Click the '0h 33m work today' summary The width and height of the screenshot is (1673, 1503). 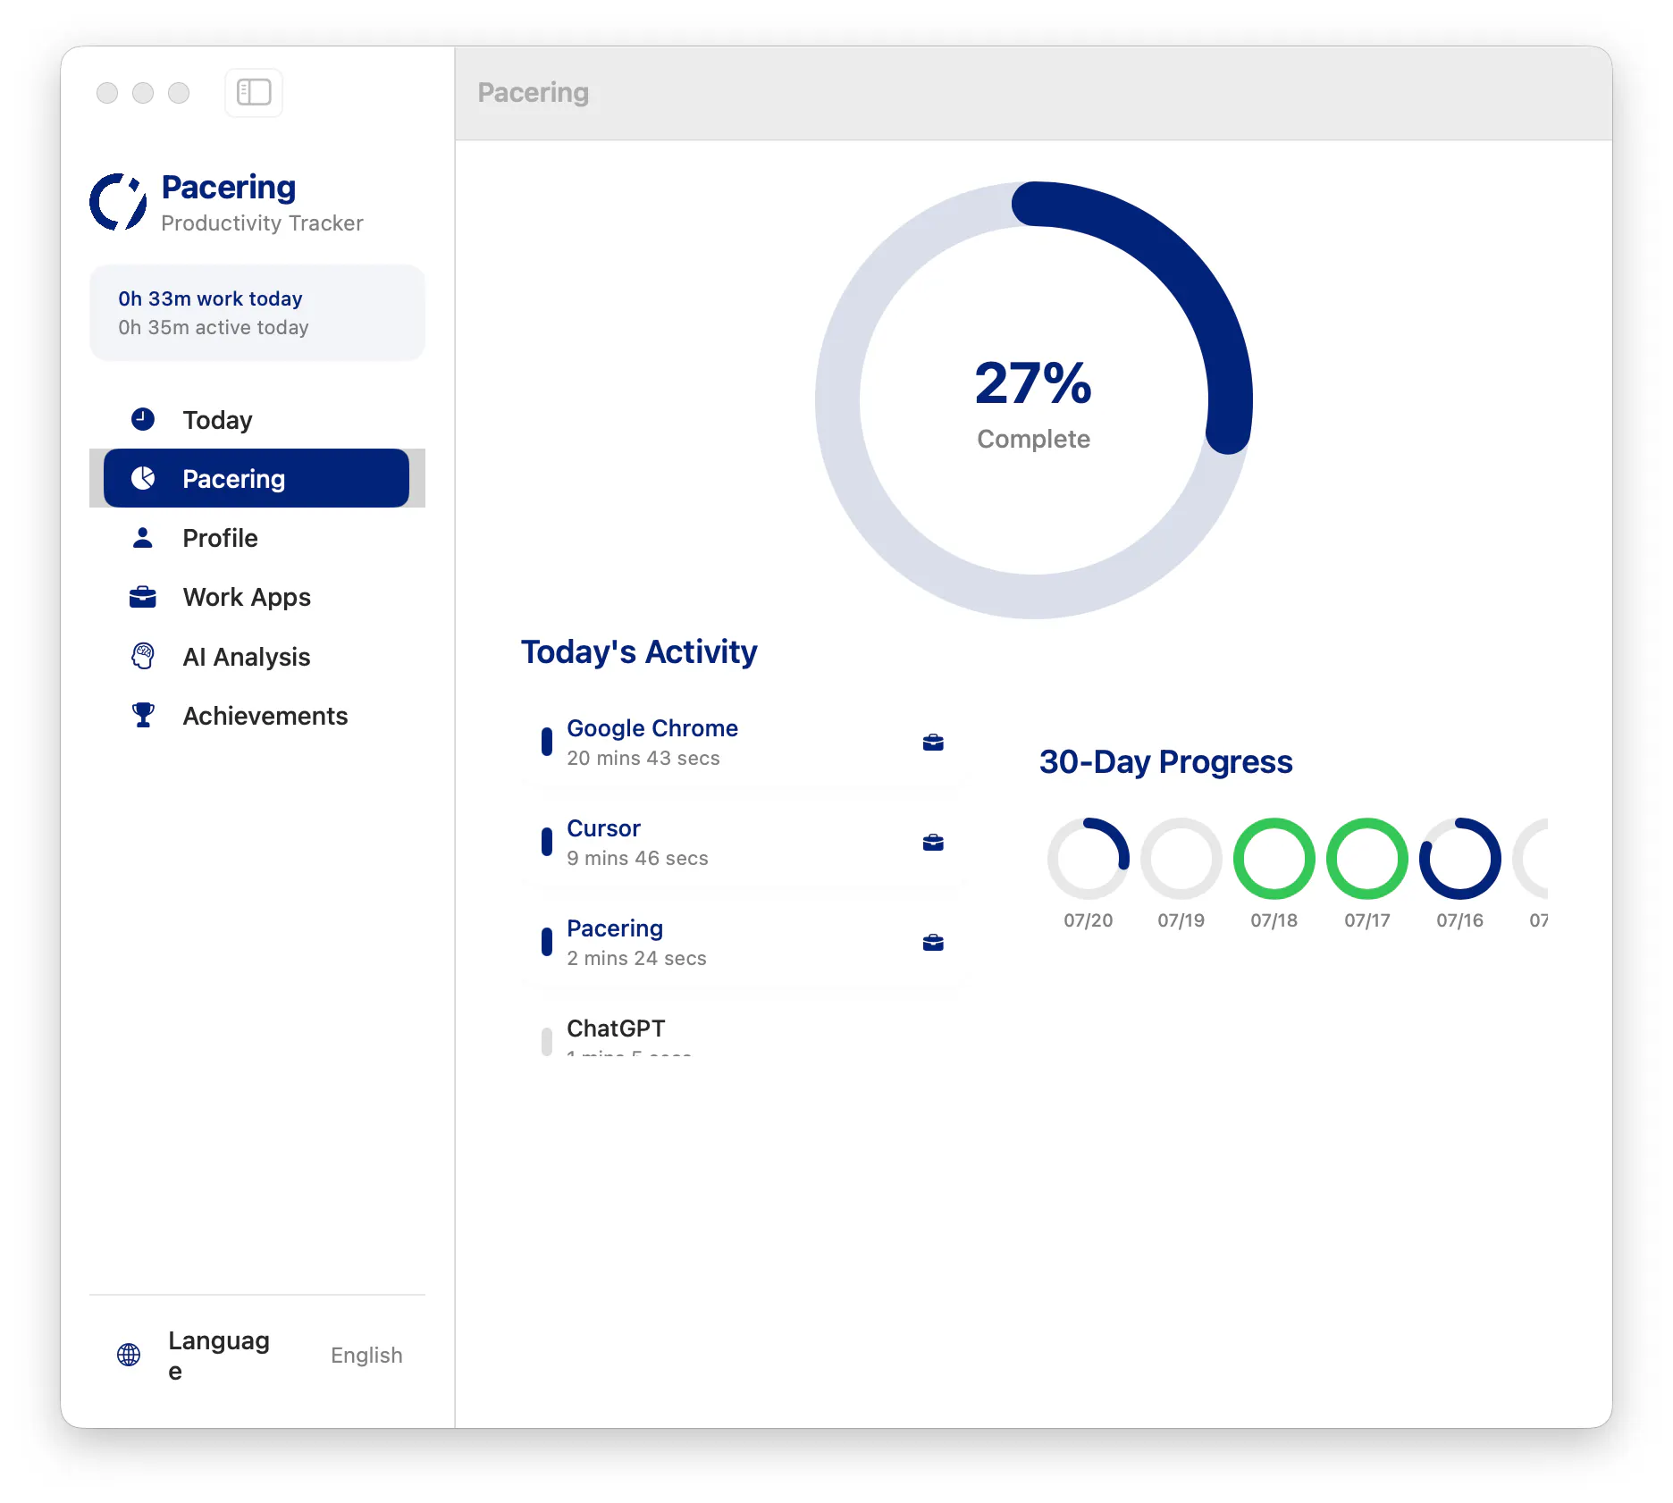(210, 298)
